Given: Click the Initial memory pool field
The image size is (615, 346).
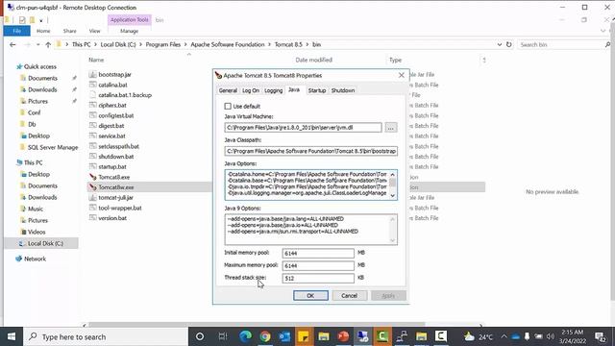Looking at the screenshot, I should click(x=318, y=254).
